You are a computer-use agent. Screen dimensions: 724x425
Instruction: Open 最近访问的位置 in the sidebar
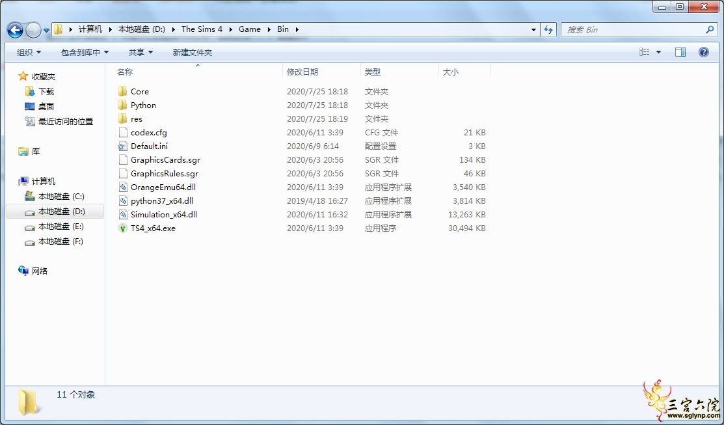66,122
